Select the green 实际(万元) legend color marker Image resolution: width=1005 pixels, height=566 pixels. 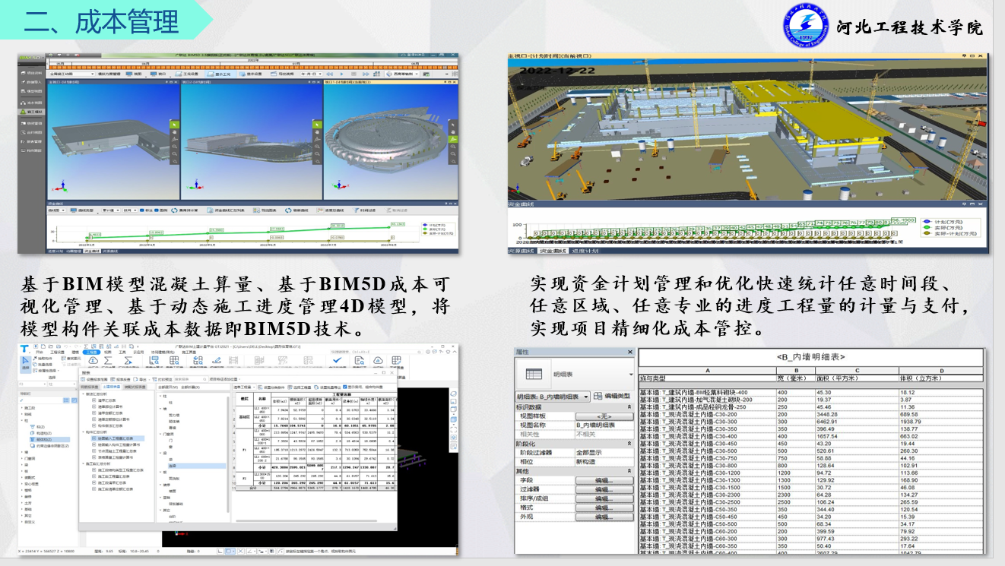[x=424, y=228]
